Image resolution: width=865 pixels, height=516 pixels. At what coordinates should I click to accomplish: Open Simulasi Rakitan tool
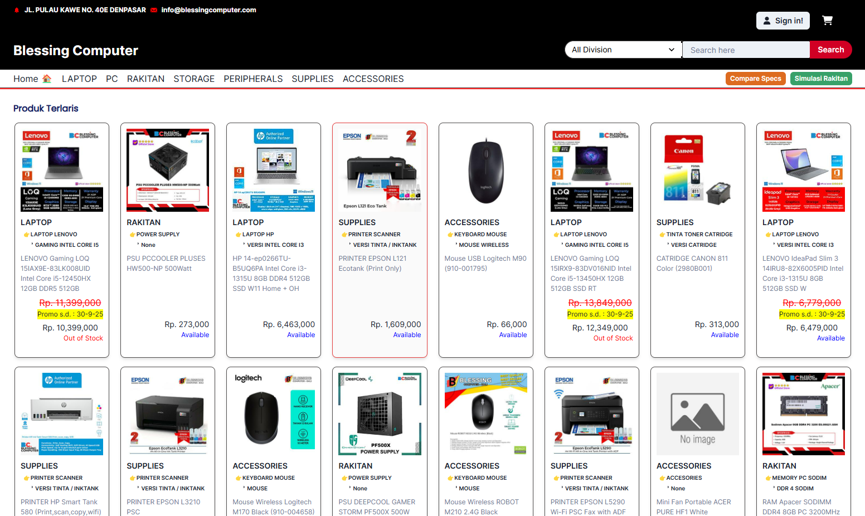tap(820, 79)
